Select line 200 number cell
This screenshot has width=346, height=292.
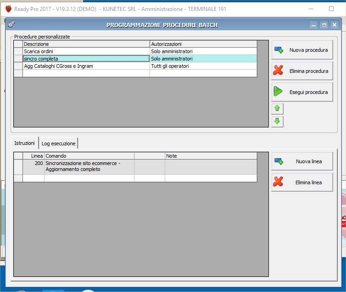(x=33, y=167)
